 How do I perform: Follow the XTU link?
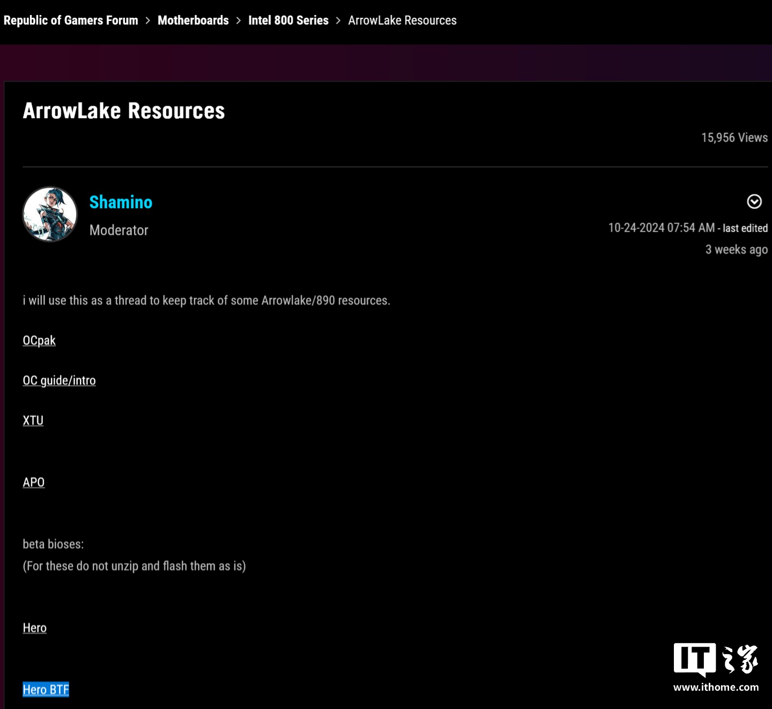coord(33,421)
